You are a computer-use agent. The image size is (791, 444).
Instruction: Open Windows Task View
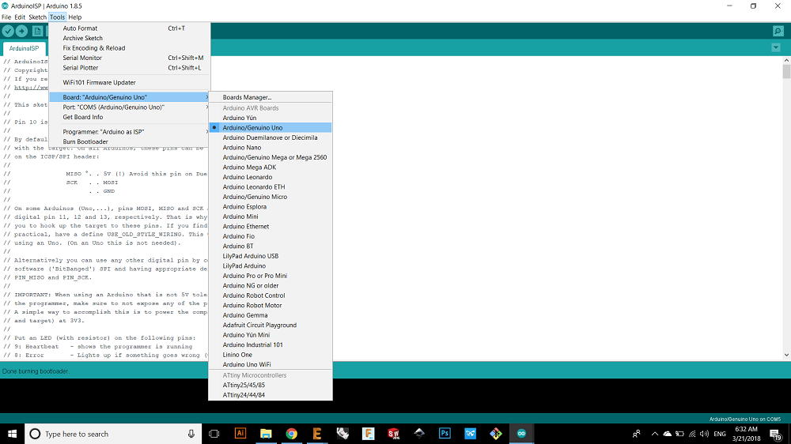pyautogui.click(x=214, y=434)
